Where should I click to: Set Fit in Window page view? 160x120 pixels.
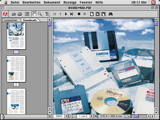coord(98,14)
